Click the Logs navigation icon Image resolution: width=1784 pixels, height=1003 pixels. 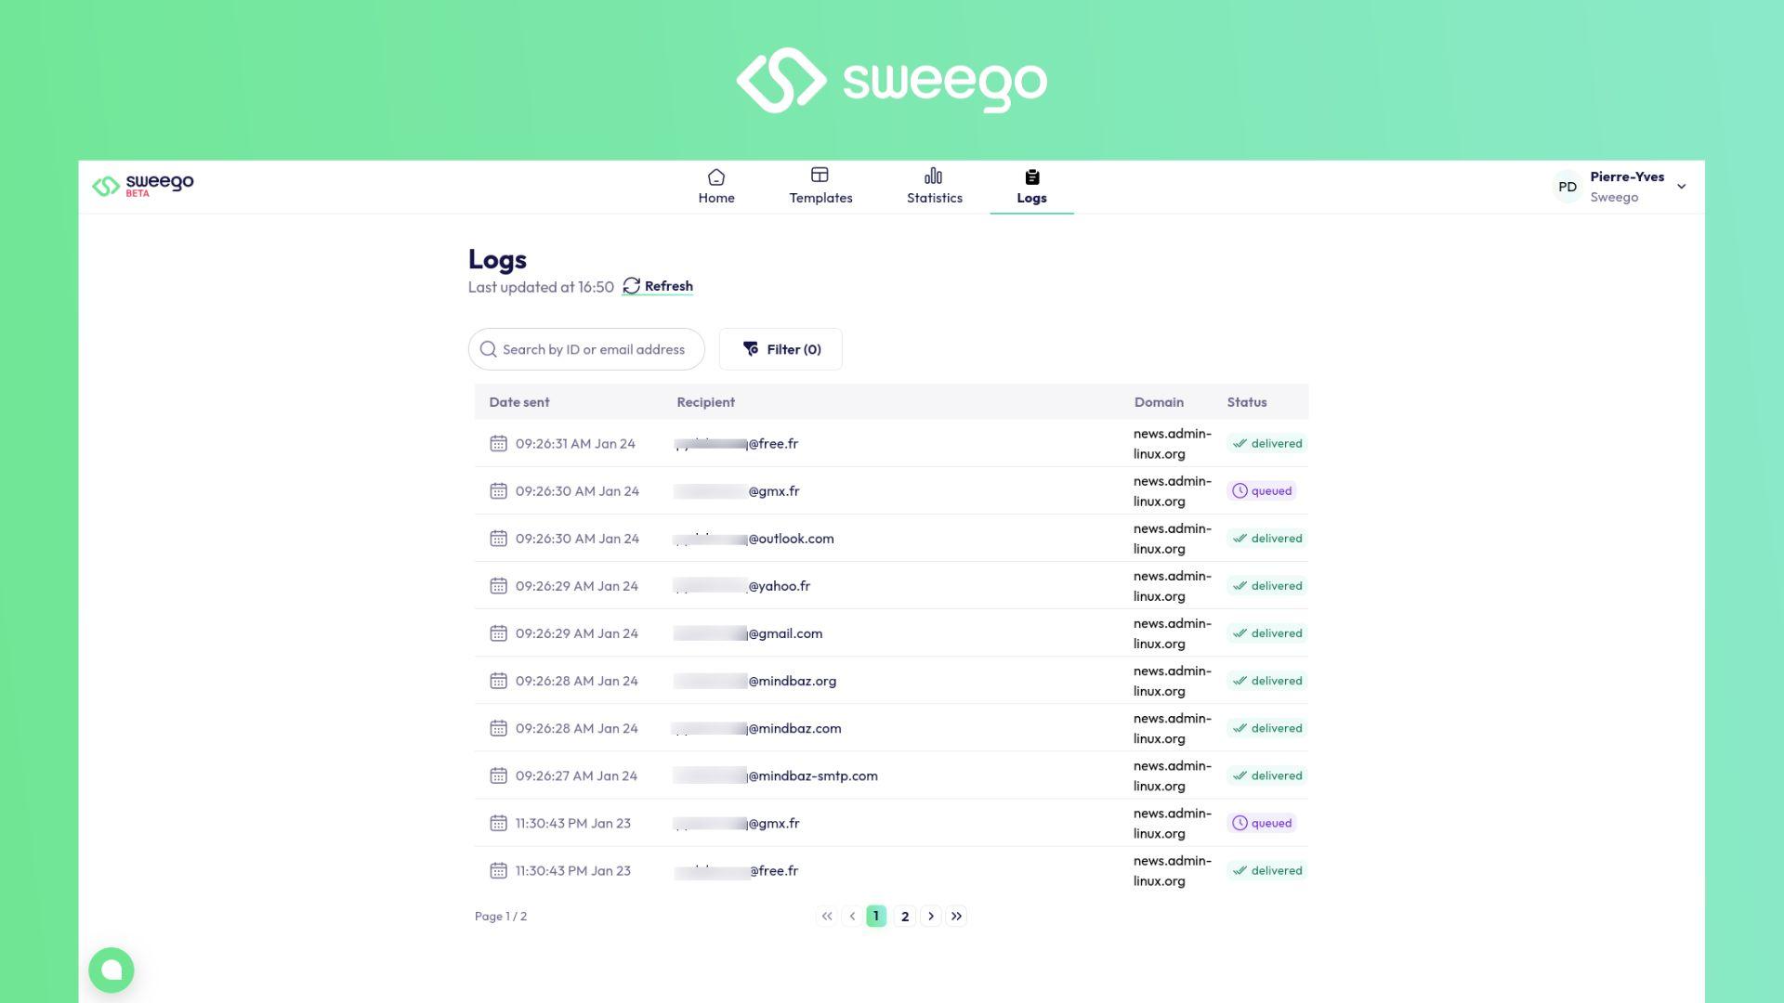[x=1031, y=176]
